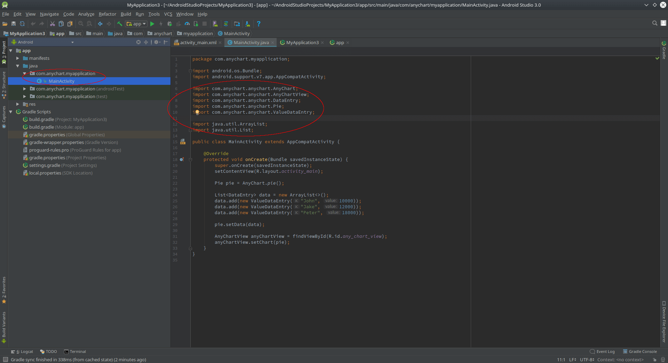Open the Event Log panel
Viewport: 668px width, 363px height.
602,352
